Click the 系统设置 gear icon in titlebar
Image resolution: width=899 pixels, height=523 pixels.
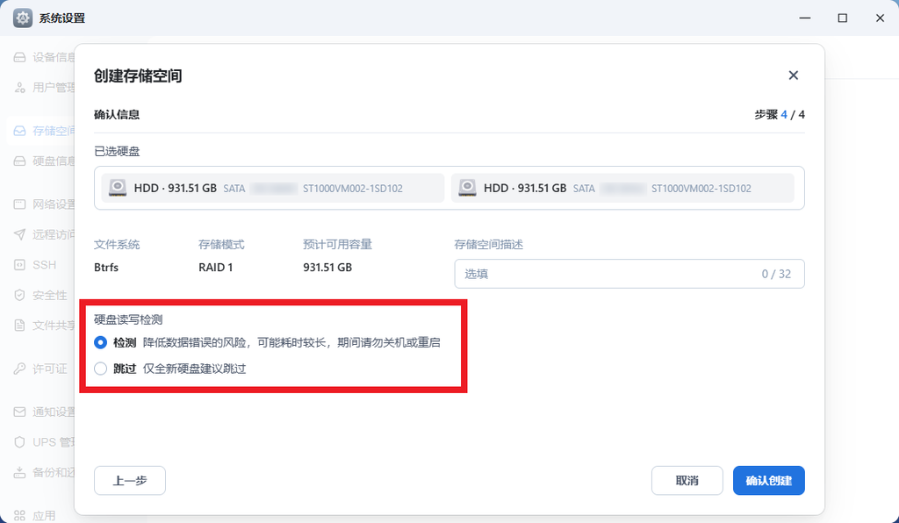(x=22, y=18)
